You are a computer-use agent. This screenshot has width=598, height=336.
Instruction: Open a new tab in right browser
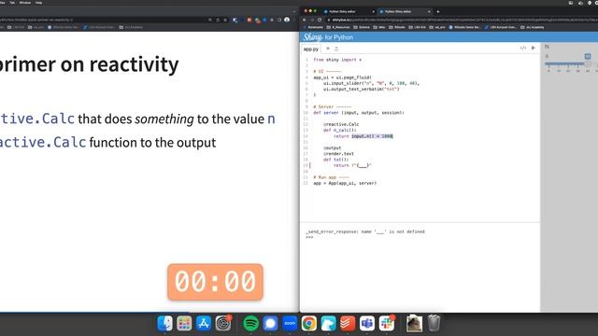[x=438, y=11]
